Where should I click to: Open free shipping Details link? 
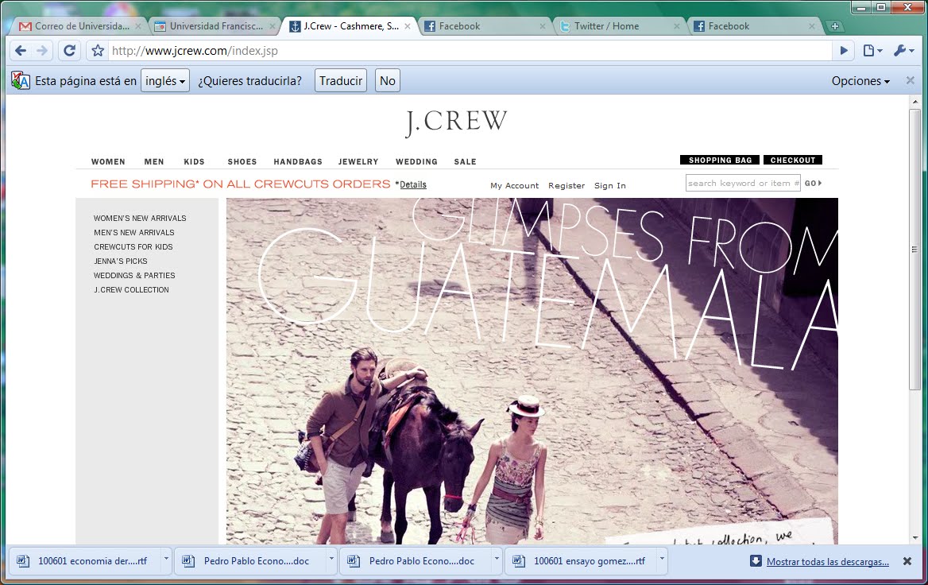coord(413,184)
